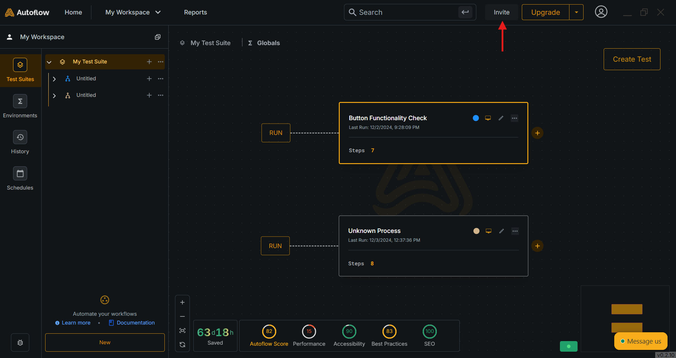676x358 pixels.
Task: Click blue status dot on Button Functionality Check
Action: 476,118
